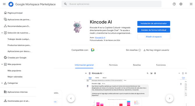The height and width of the screenshot is (106, 195).
Task: Open Recomendadas para Google Workspace
Action: 19,26
